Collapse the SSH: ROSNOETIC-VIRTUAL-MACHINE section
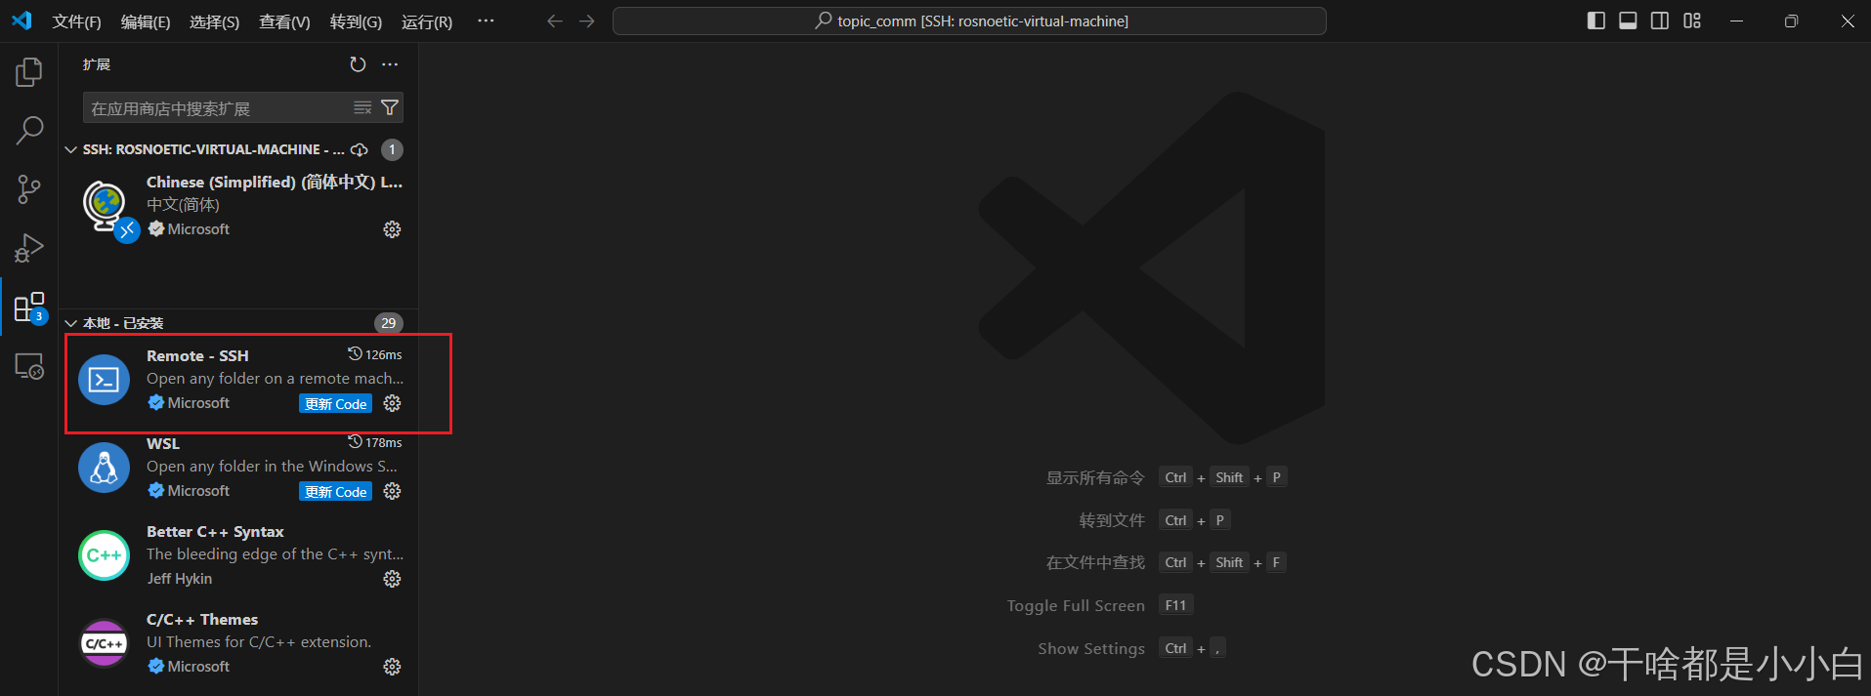Image resolution: width=1871 pixels, height=696 pixels. (70, 149)
